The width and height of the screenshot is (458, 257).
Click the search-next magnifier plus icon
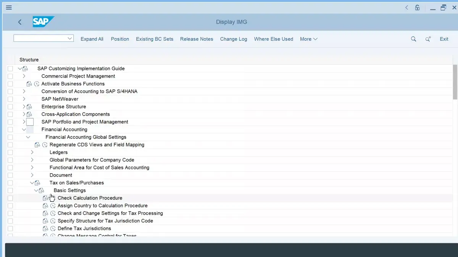428,39
